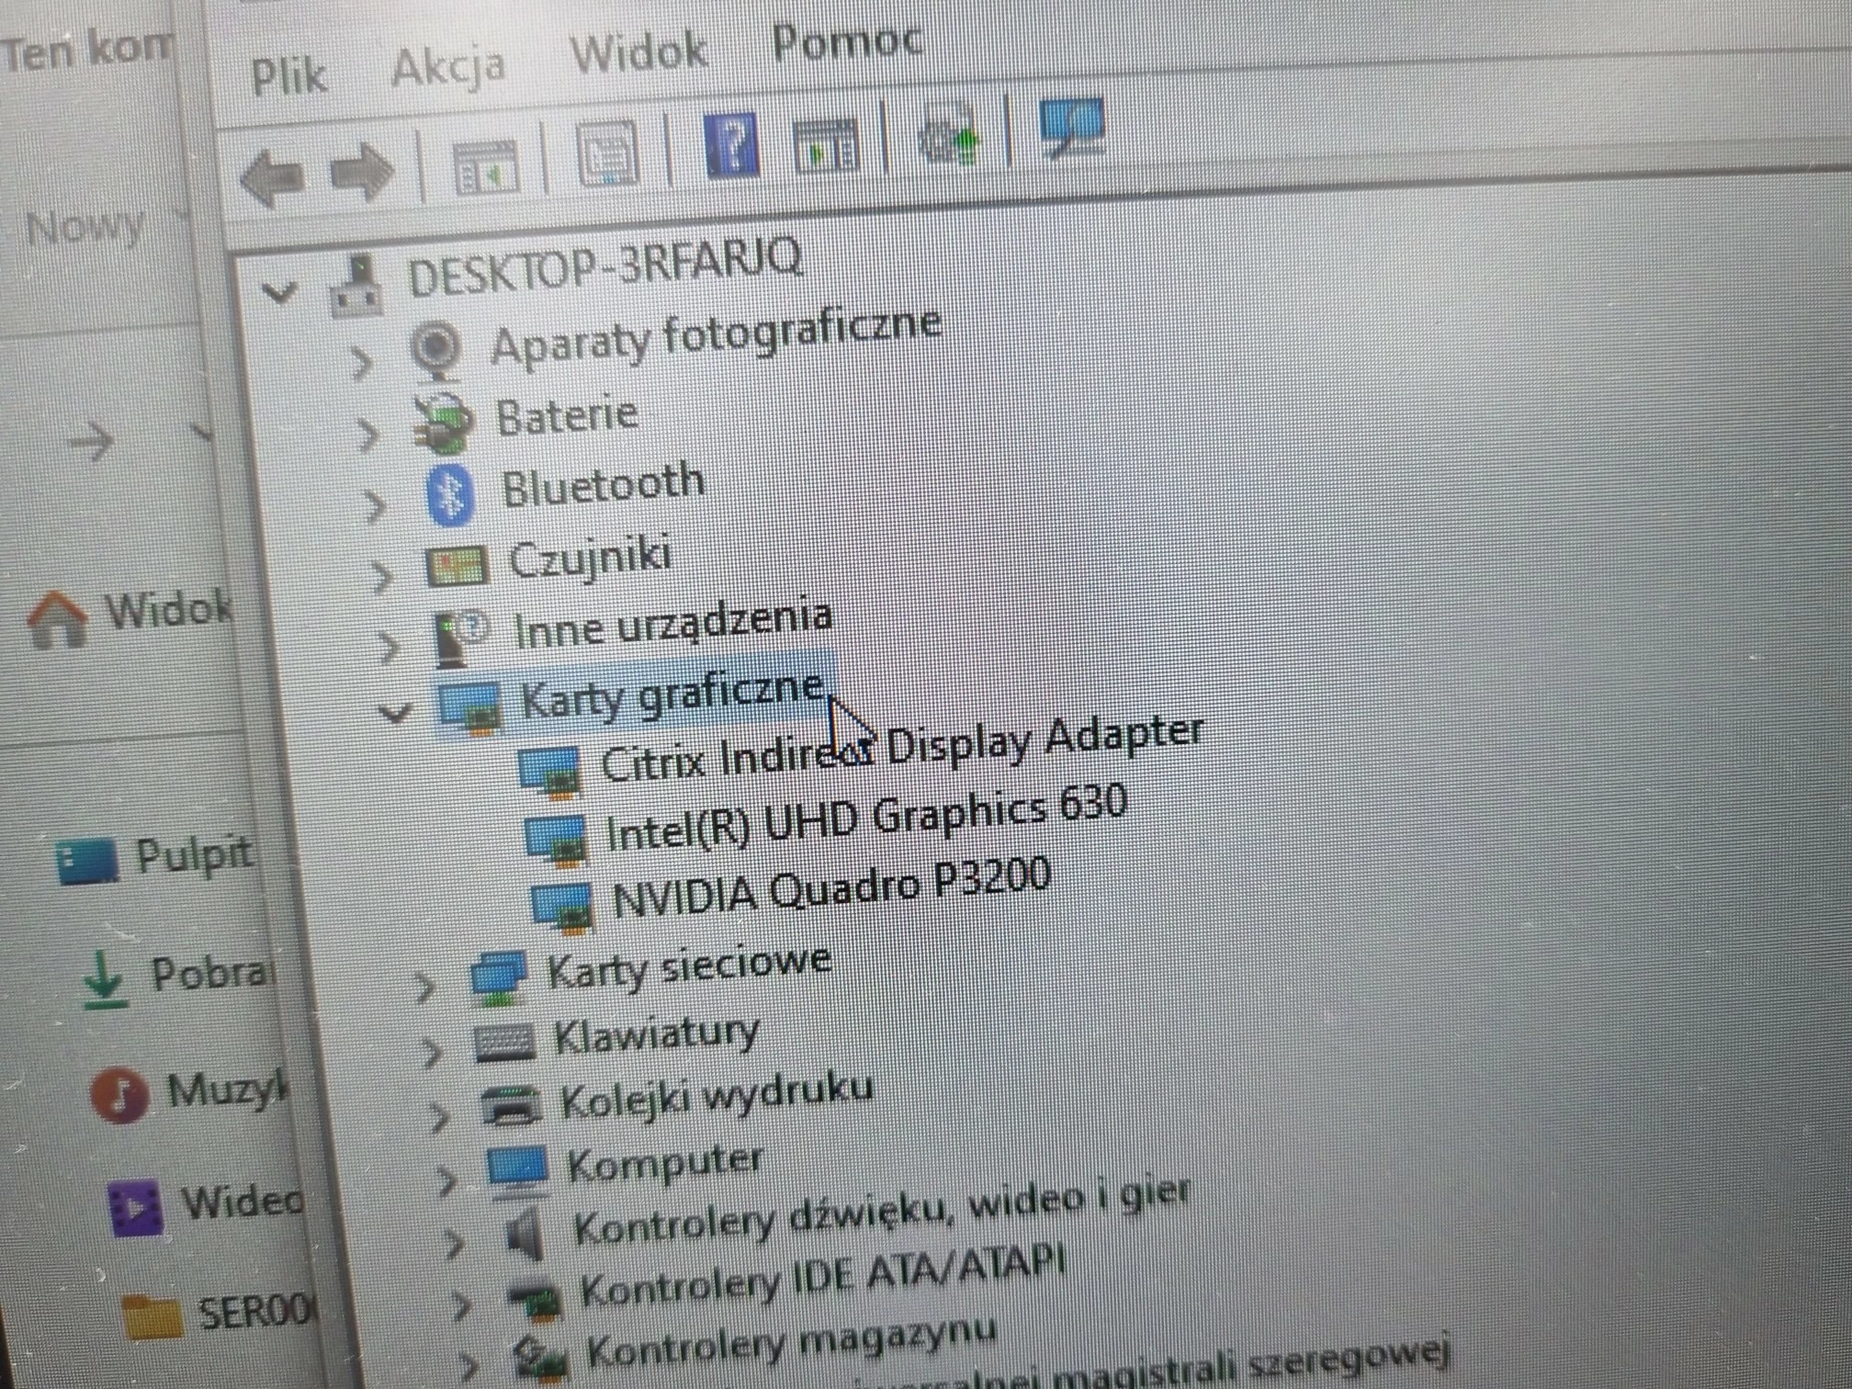Select the DESKTOP-3RFARJQ computer icon
Image resolution: width=1852 pixels, height=1389 pixels.
point(356,285)
